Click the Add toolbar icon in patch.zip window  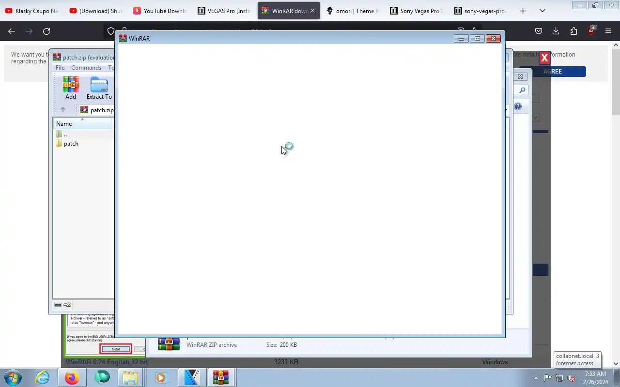pyautogui.click(x=71, y=88)
